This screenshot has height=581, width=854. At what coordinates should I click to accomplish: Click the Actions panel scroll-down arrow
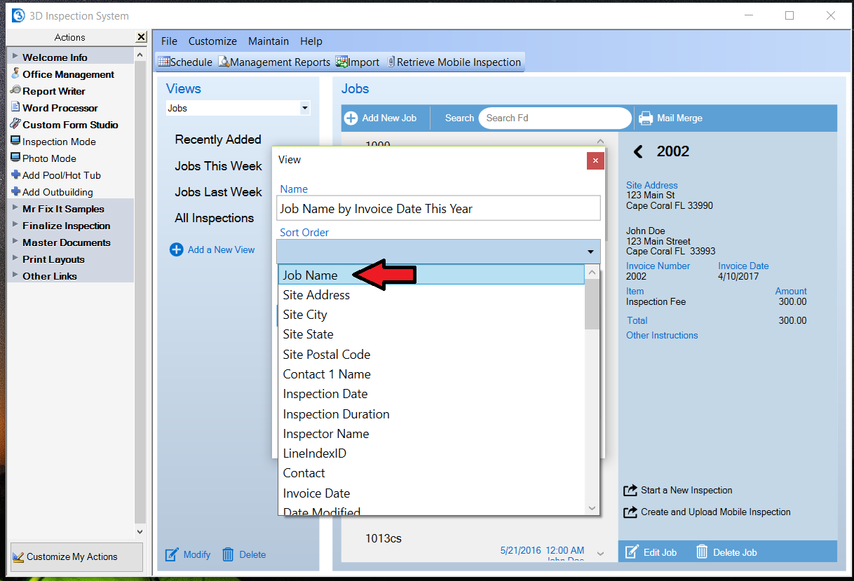click(x=140, y=532)
